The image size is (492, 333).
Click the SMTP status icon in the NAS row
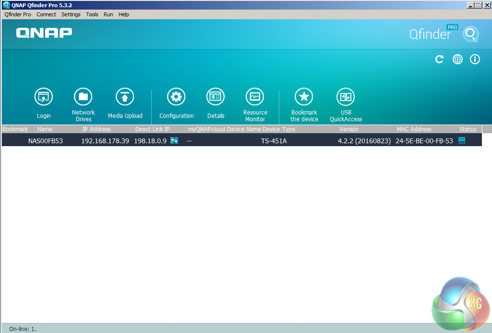(x=462, y=141)
